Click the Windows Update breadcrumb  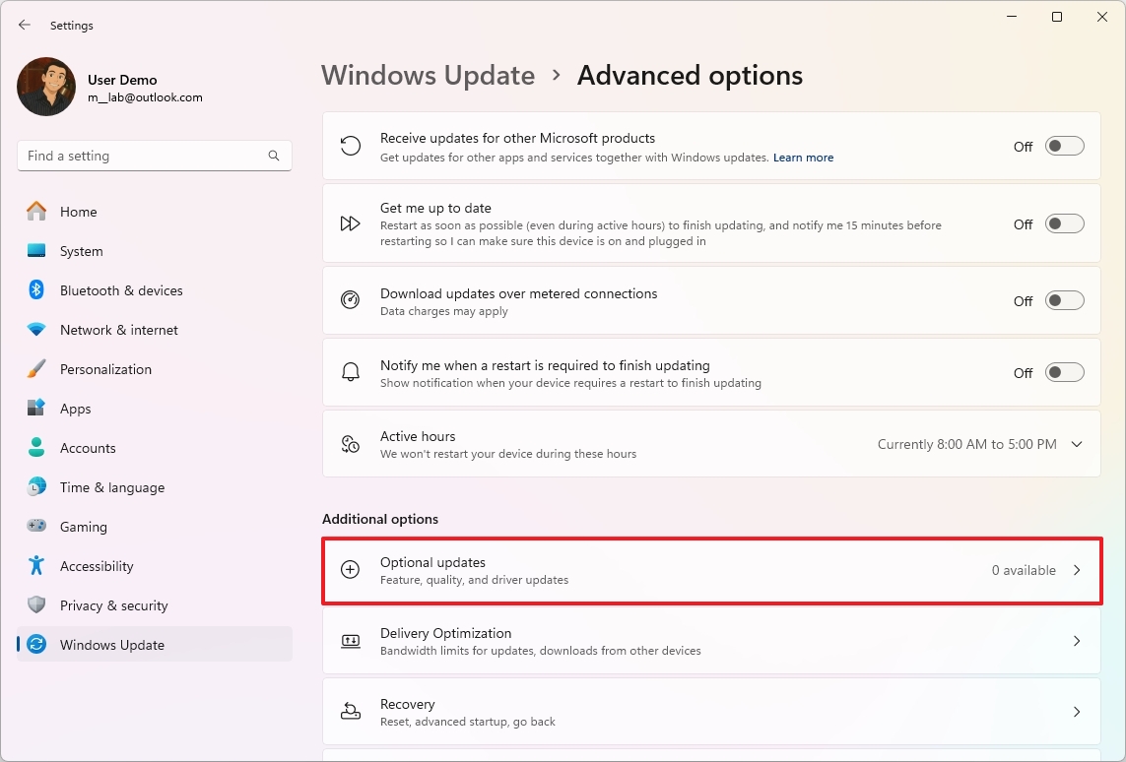pyautogui.click(x=428, y=75)
